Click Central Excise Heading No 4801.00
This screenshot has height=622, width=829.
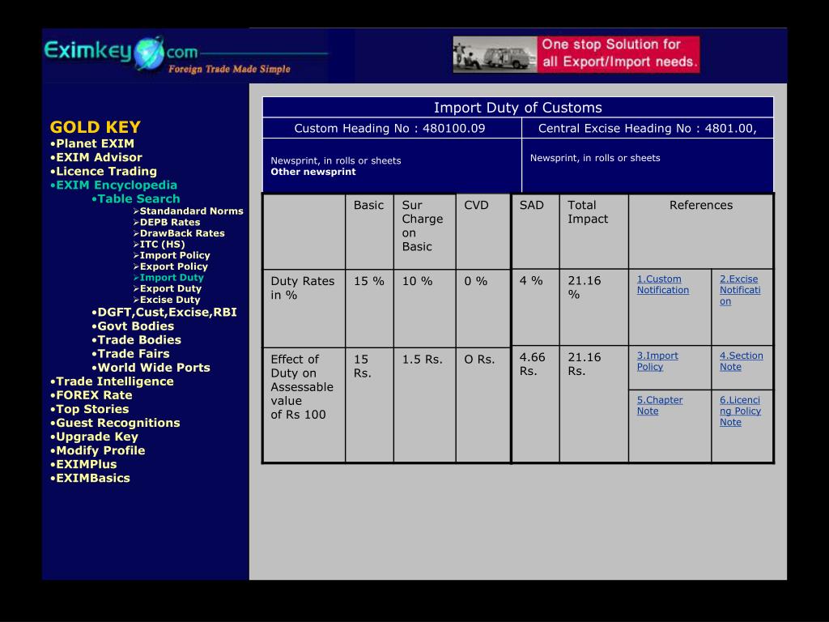pyautogui.click(x=648, y=129)
